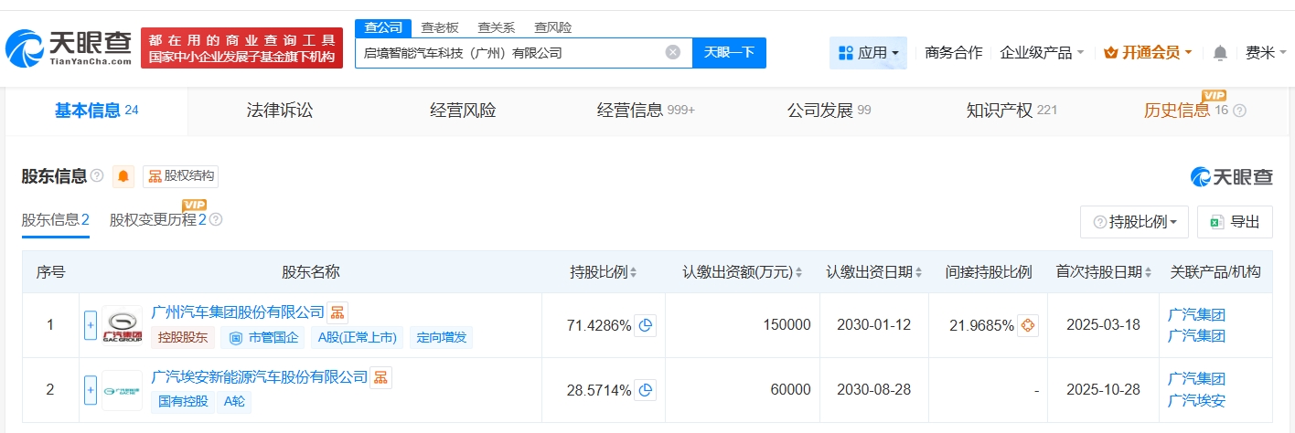
Task: Clear the search box with the X icon
Action: tap(673, 53)
